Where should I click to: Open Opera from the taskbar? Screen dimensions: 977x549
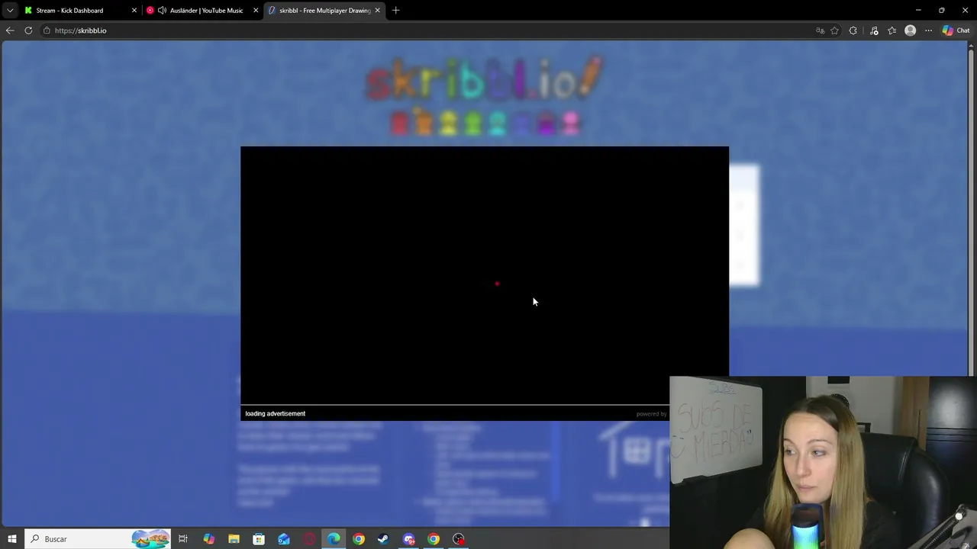pos(309,539)
